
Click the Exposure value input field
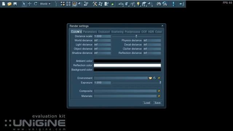(x=102, y=83)
